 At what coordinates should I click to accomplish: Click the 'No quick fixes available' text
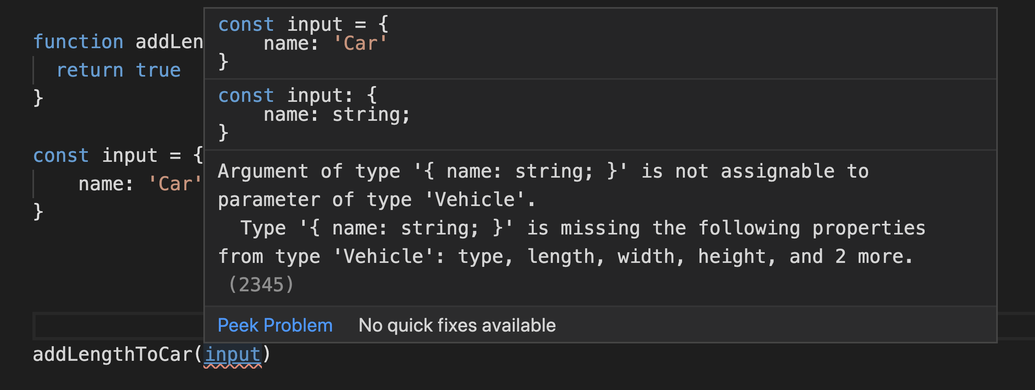(457, 325)
